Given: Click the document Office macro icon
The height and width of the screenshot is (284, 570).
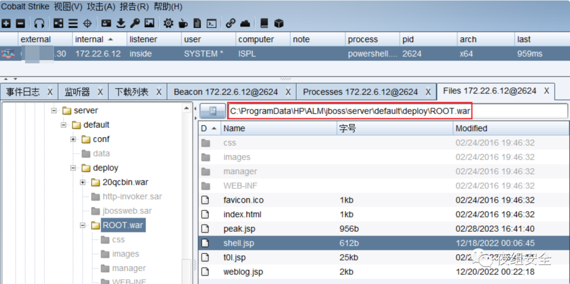Looking at the screenshot, I should tap(197, 24).
